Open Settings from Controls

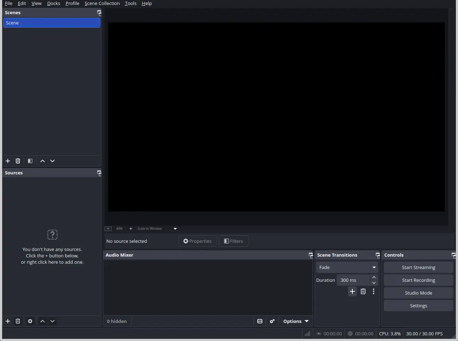click(x=419, y=306)
